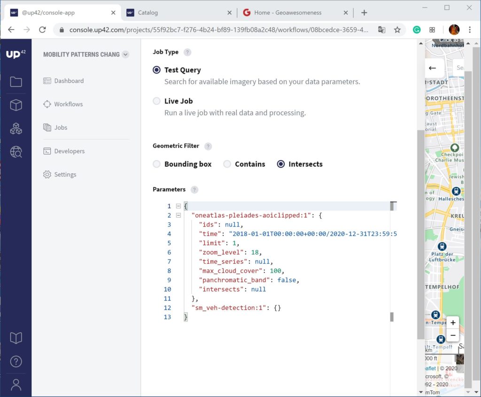
Task: Expand the Mobility Patterns Chang project dropdown
Action: [x=125, y=54]
